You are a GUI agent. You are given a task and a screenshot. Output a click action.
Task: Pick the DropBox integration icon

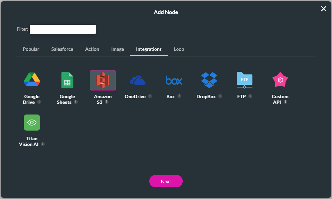point(209,80)
